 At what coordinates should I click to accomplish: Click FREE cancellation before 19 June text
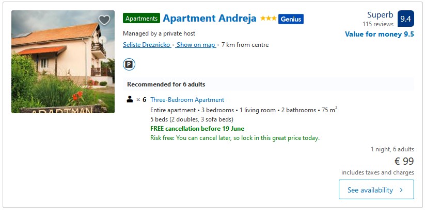tap(197, 129)
